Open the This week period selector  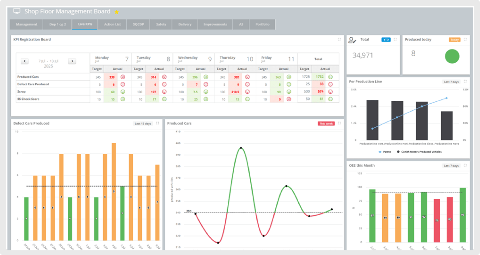[326, 123]
